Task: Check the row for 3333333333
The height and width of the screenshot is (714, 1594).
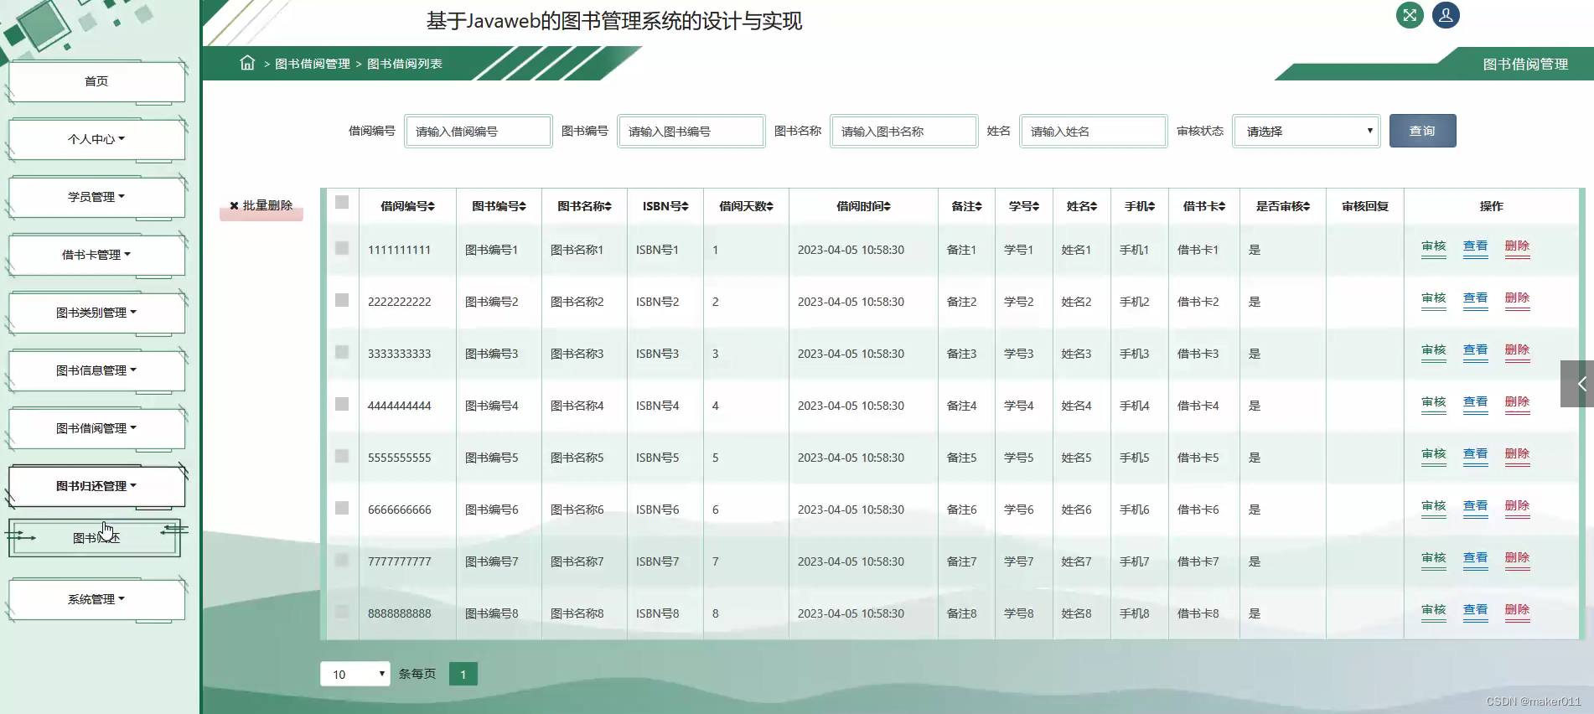Action: pyautogui.click(x=342, y=352)
